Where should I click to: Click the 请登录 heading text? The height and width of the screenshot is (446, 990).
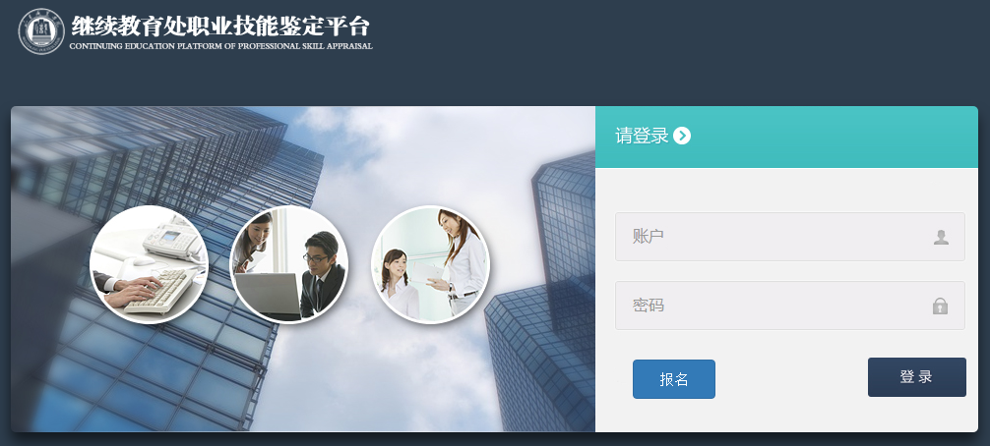[642, 136]
